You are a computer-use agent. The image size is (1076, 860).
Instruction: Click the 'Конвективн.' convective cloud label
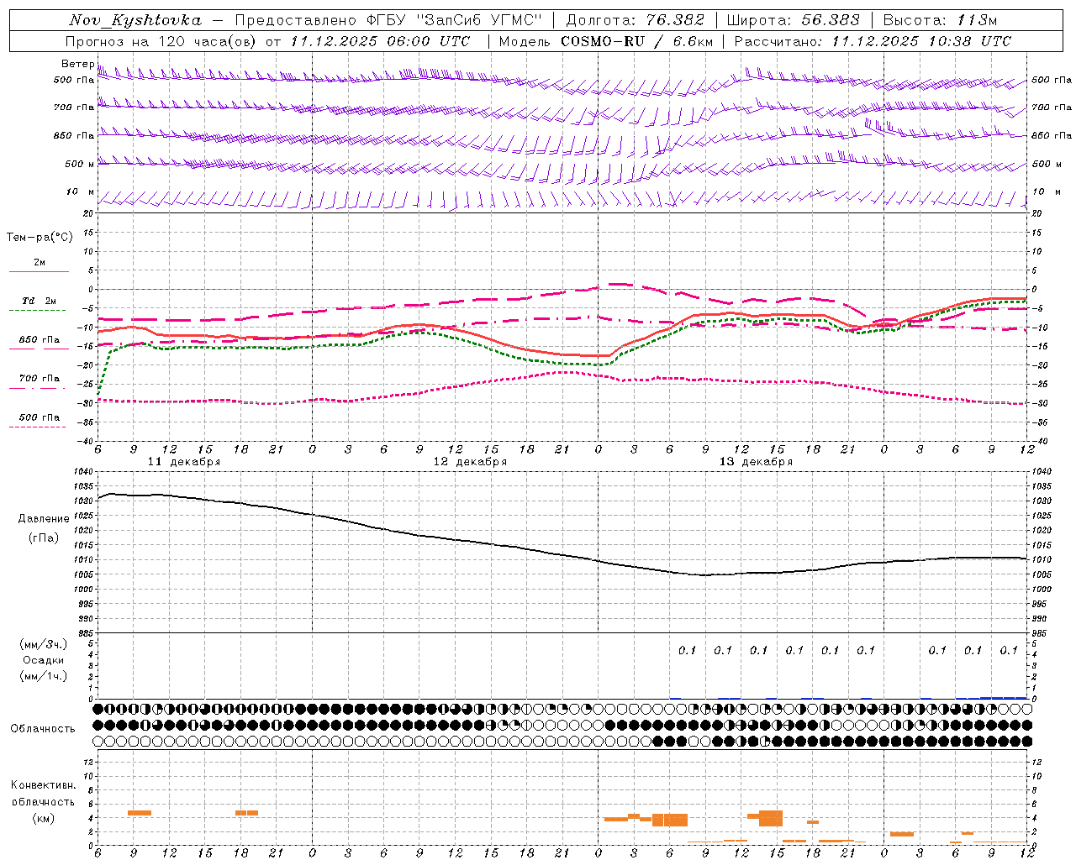click(43, 785)
